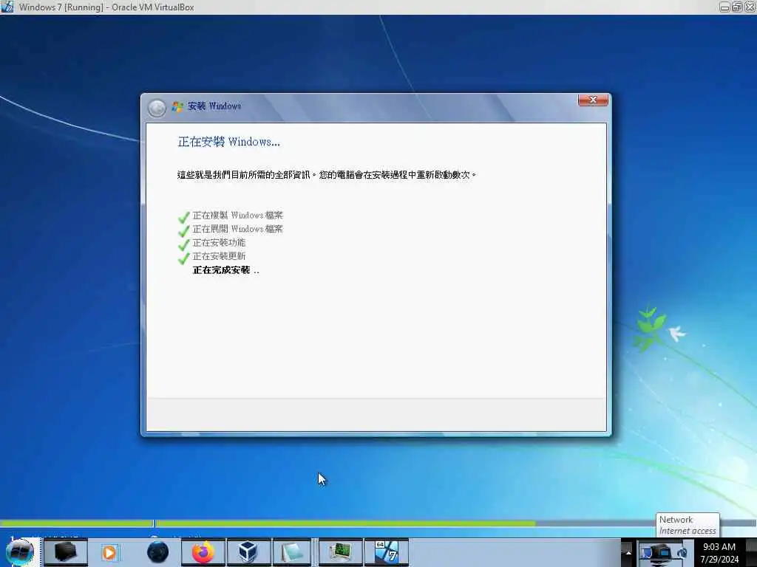
Task: Click the Windows flag icon in the setup title
Action: [177, 106]
